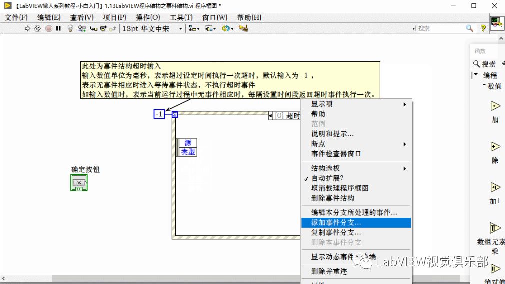Open the 查看(V) menu

pos(82,17)
